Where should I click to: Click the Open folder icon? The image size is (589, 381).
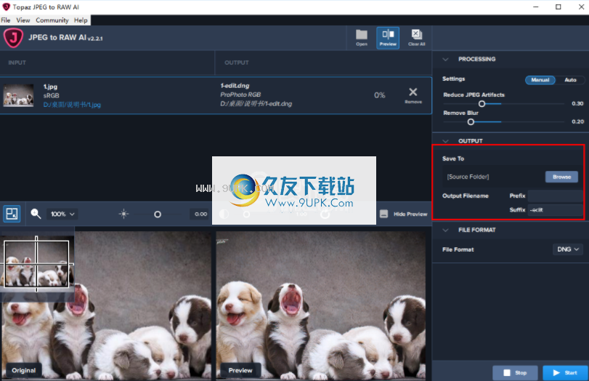[362, 38]
